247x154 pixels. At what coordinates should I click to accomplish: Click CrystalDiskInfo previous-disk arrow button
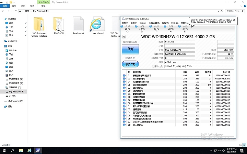point(124,37)
